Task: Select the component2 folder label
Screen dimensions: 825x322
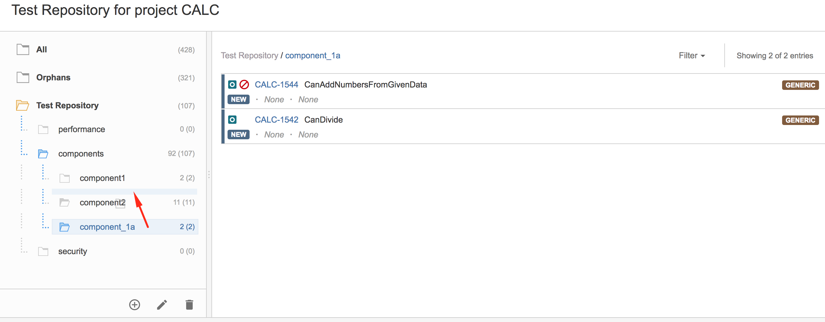Action: point(102,202)
